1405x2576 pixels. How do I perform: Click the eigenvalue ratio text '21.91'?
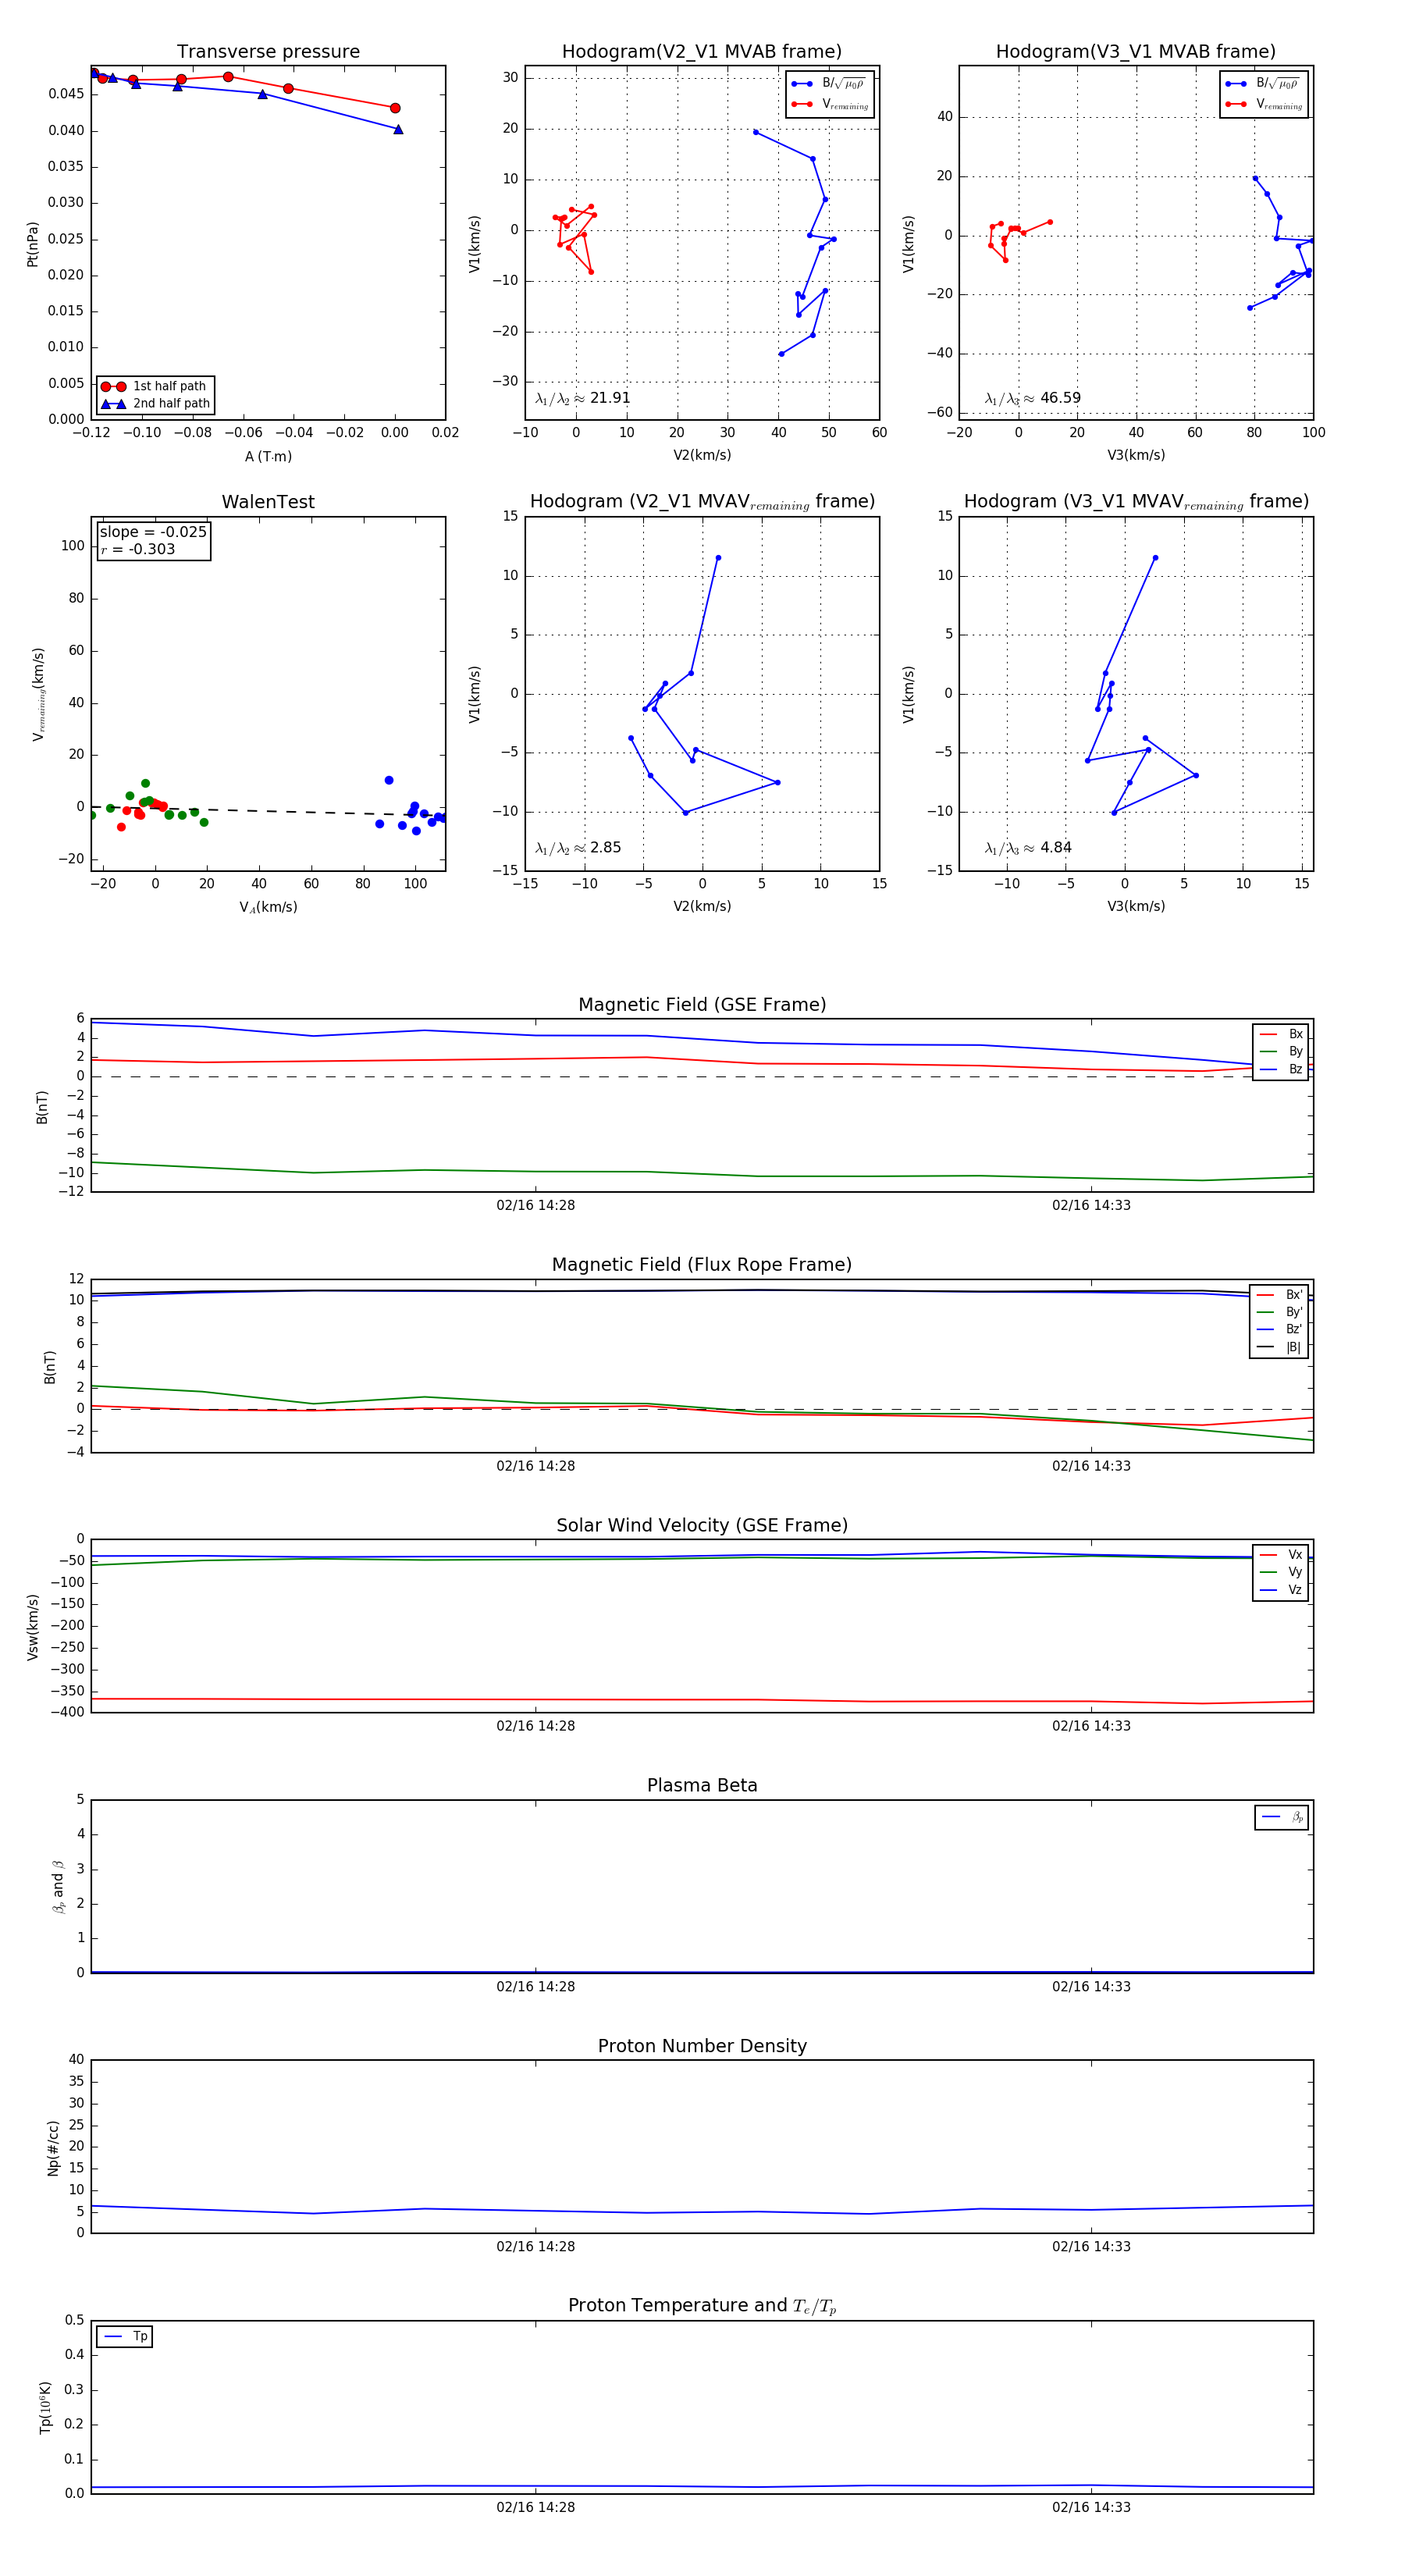[610, 398]
